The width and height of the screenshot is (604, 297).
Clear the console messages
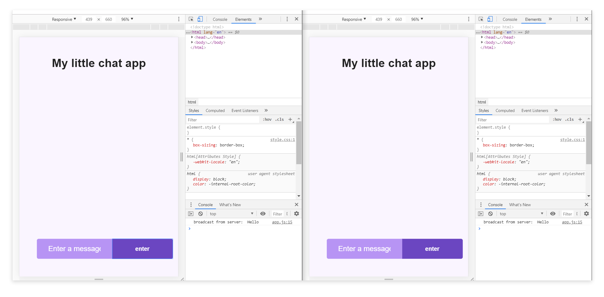[200, 214]
